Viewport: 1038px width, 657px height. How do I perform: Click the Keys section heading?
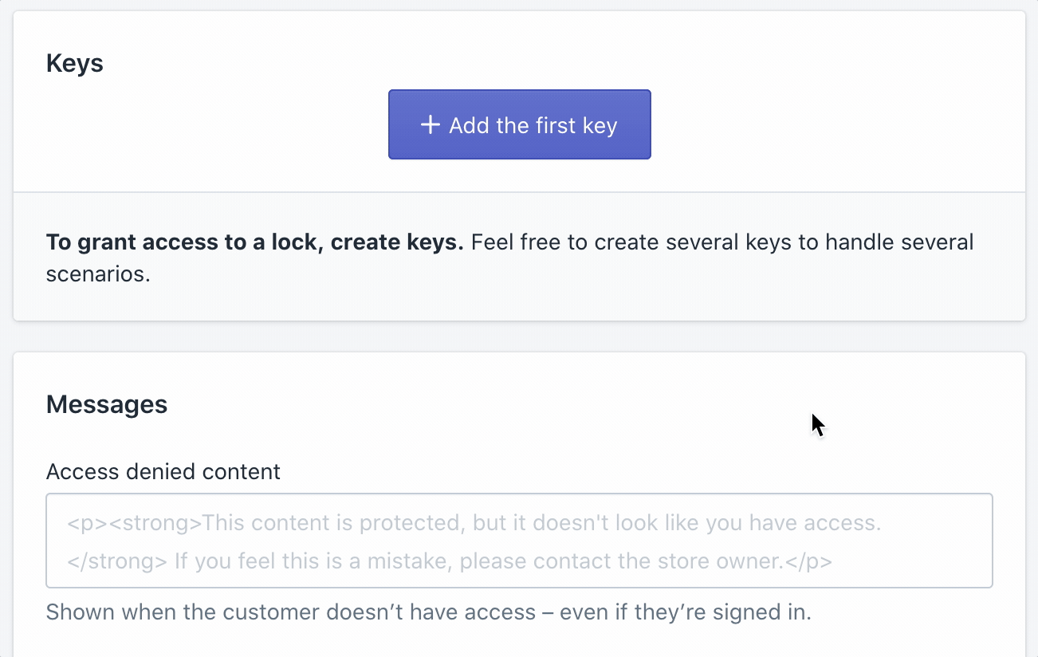coord(75,63)
